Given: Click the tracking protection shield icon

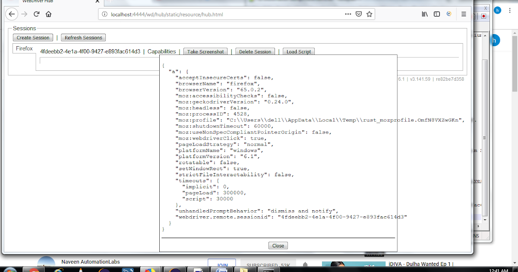Looking at the screenshot, I should coord(359,14).
